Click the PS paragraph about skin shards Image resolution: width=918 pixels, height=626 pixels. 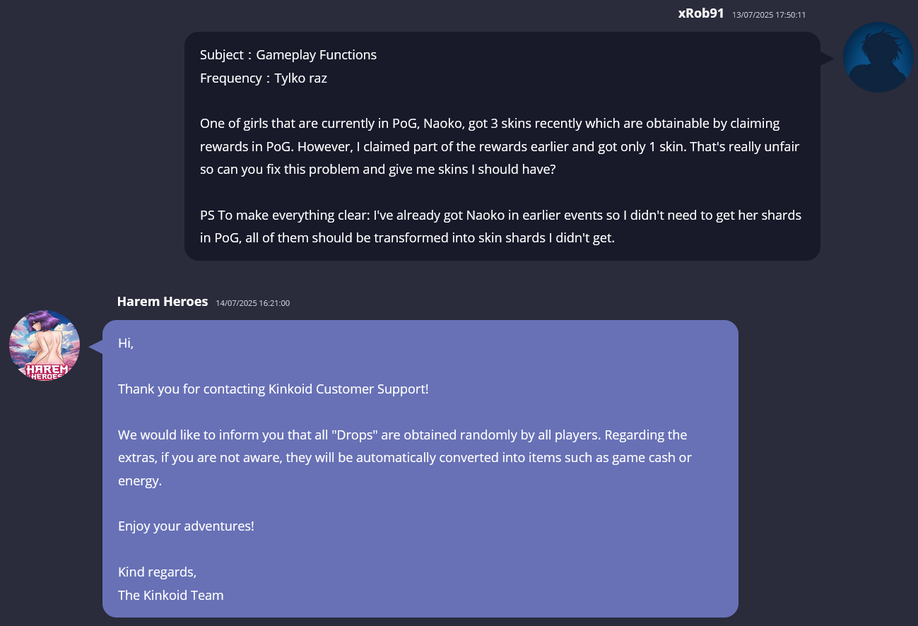500,226
